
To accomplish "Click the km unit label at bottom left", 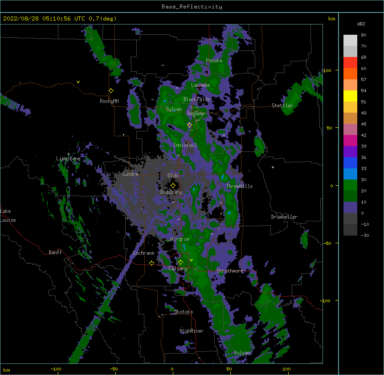I will tap(7, 370).
